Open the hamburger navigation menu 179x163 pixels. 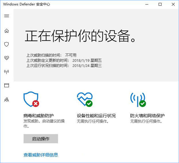[x=7, y=16]
